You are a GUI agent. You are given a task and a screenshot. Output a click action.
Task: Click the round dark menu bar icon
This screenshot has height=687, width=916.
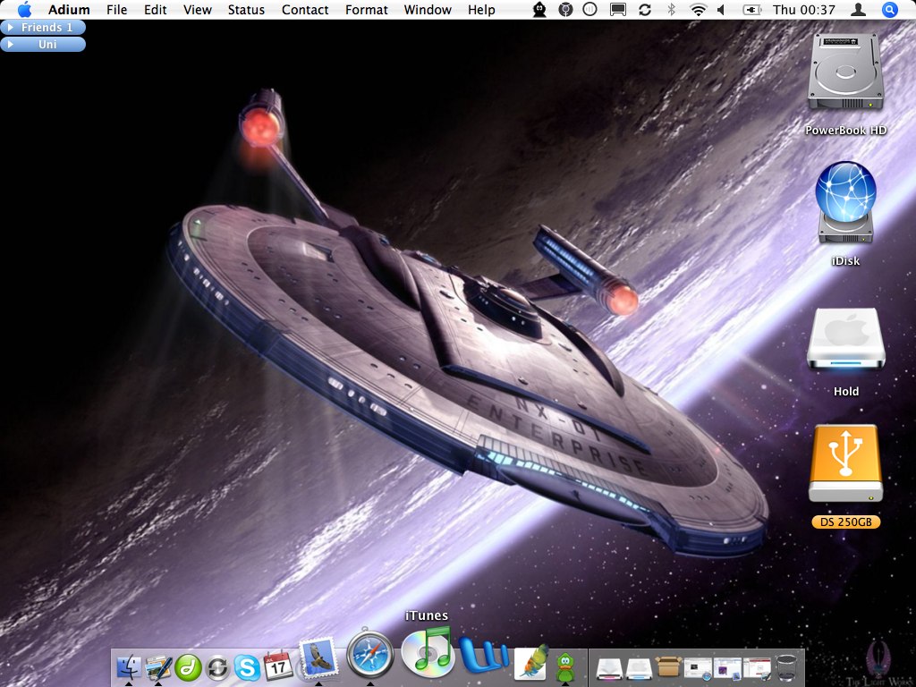coord(565,9)
